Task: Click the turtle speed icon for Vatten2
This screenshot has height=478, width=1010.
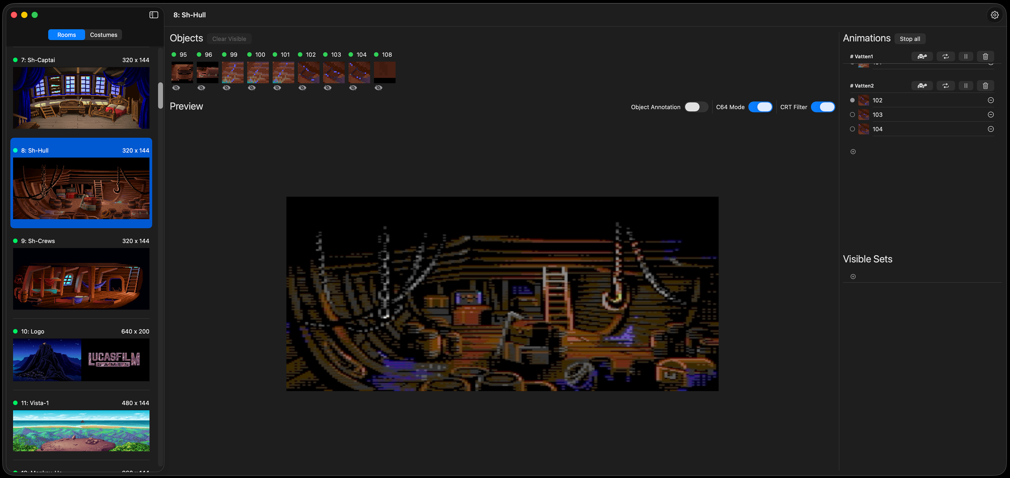Action: pos(922,85)
